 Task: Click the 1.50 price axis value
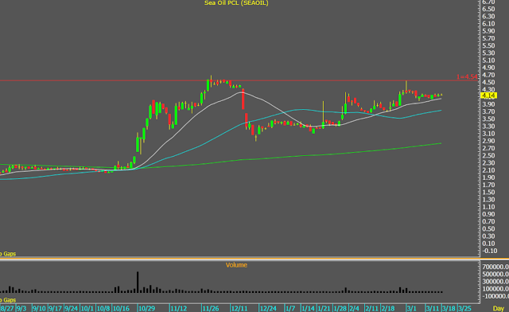pyautogui.click(x=488, y=192)
